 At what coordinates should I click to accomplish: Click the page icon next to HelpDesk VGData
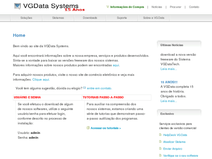point(160,135)
